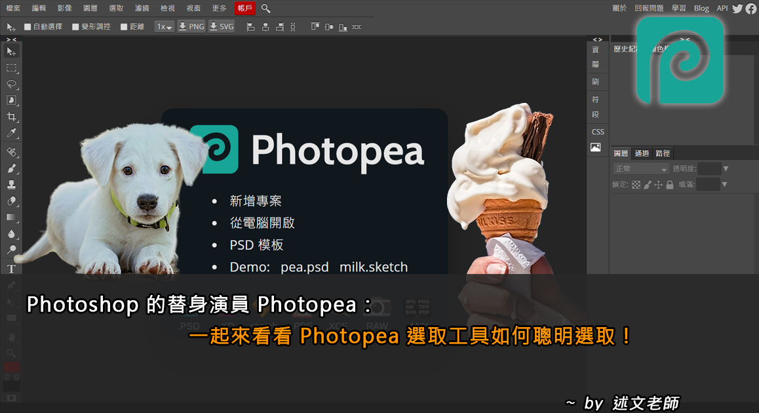Viewport: 759px width, 413px height.
Task: Select the Crop tool
Action: [x=11, y=117]
